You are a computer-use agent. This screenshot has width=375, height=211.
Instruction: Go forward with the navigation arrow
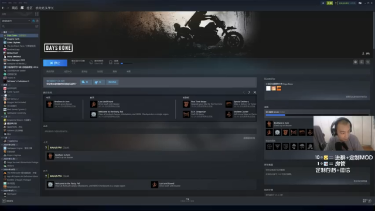[8, 8]
